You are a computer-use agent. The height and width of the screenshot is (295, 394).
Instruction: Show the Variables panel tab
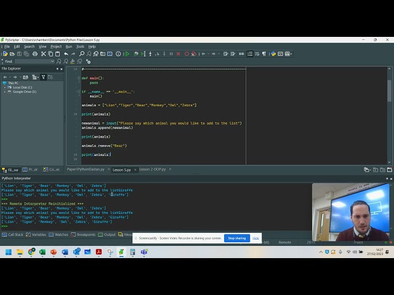pos(36,235)
